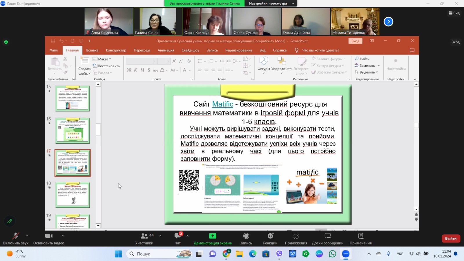This screenshot has width=464, height=261.
Task: Unmute microphone with Включить звук
Action: pos(16,238)
